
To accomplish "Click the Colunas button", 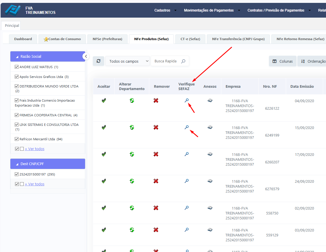I will pyautogui.click(x=283, y=61).
